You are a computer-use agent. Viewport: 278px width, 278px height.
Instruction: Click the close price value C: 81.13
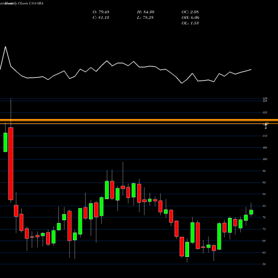click(101, 18)
